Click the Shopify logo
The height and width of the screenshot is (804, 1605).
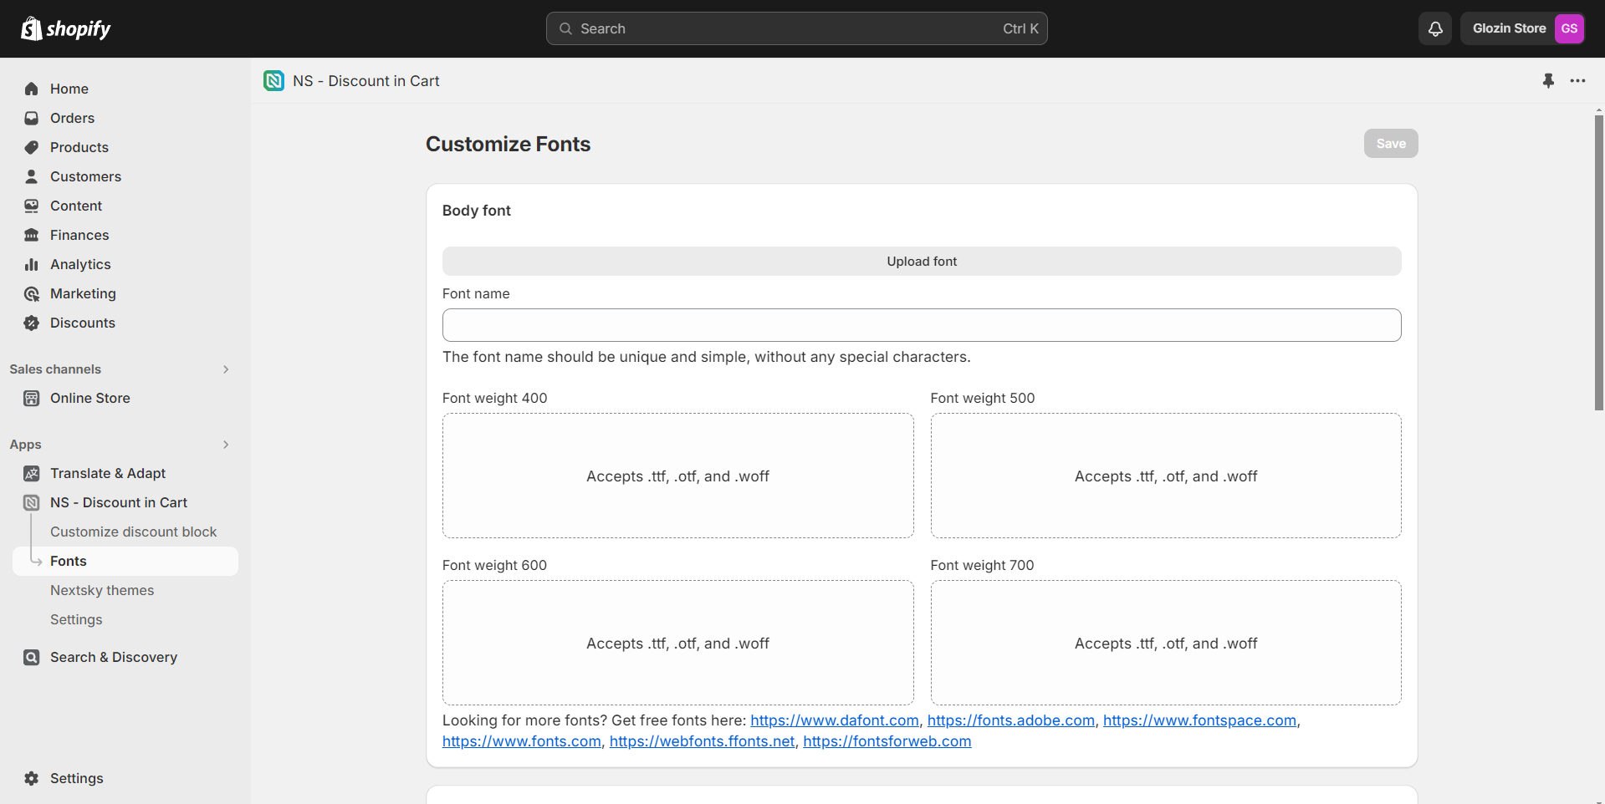tap(65, 28)
